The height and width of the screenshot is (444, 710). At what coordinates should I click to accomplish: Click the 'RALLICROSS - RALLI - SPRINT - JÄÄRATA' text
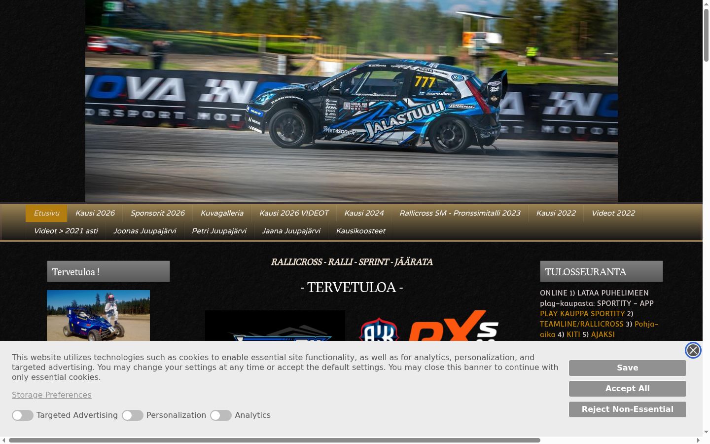352,262
